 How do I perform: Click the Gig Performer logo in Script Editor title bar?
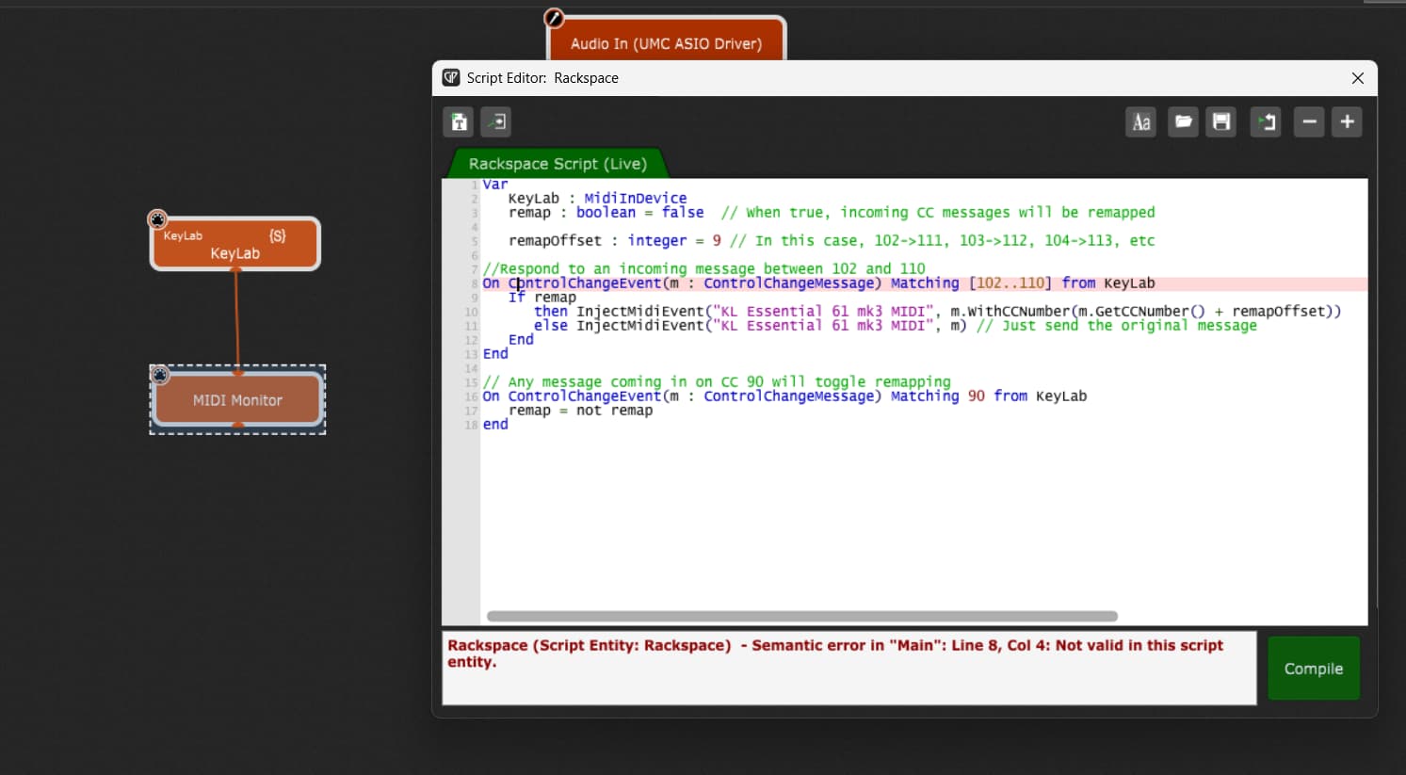coord(451,78)
